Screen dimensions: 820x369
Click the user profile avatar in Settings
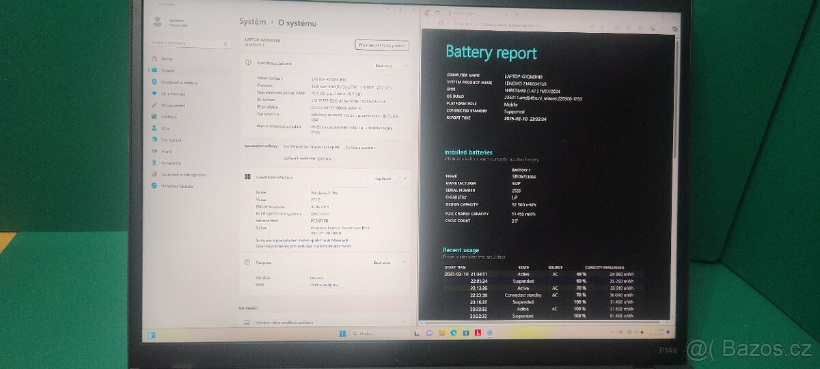[x=159, y=21]
